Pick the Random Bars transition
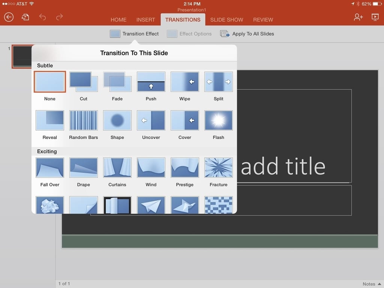 pyautogui.click(x=84, y=120)
